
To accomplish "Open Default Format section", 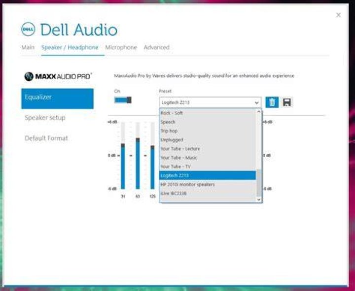I will [46, 138].
